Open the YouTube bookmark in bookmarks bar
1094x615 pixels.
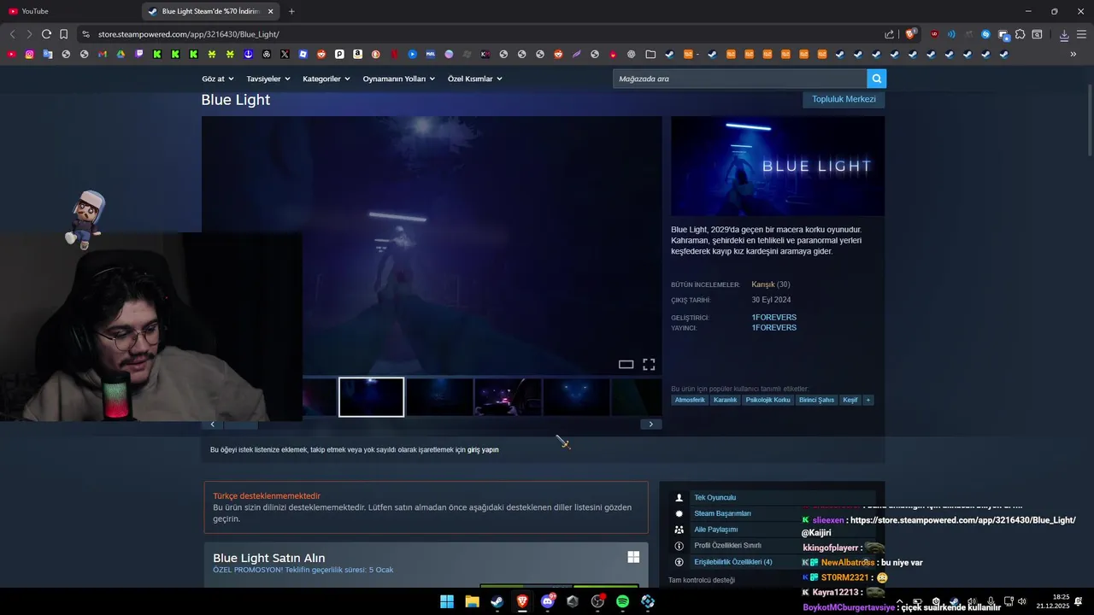point(12,54)
